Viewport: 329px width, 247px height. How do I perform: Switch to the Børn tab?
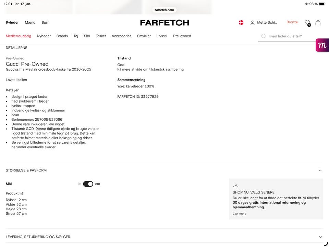pyautogui.click(x=46, y=23)
